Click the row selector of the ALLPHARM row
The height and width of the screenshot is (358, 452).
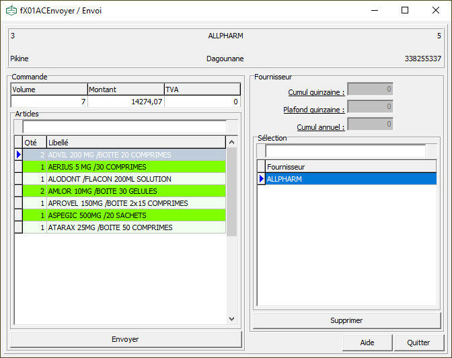pos(262,179)
